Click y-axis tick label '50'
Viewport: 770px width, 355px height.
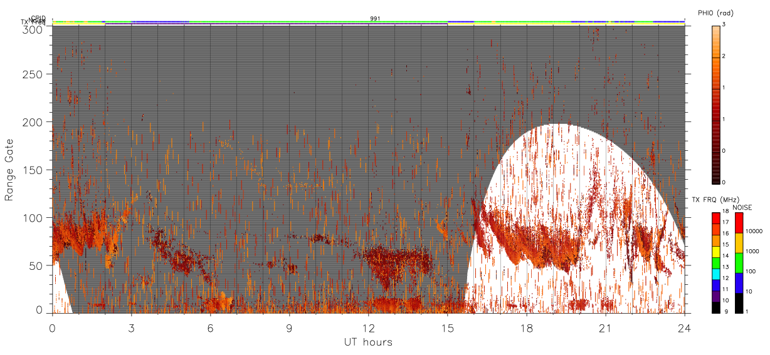36,265
